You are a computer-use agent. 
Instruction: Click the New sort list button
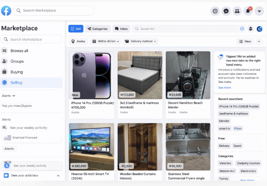click(x=245, y=41)
